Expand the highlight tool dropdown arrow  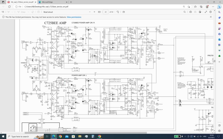(12, 12)
